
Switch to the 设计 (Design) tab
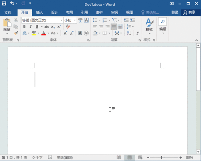click(54, 12)
